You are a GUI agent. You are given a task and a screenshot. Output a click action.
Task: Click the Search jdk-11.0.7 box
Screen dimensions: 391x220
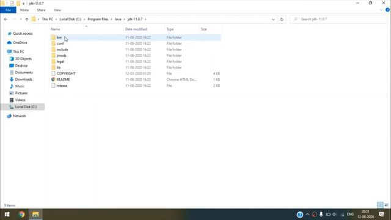point(338,19)
